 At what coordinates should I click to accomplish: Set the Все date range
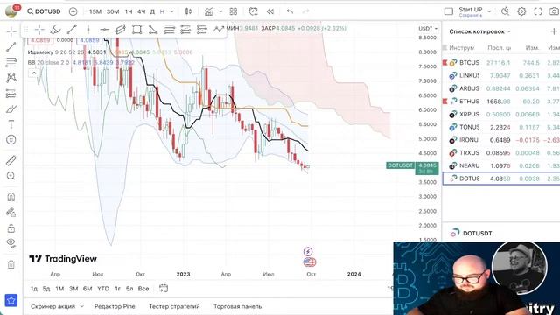coord(143,289)
